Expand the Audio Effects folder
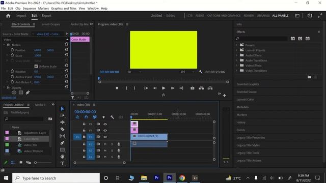This screenshot has height=183, width=326. pos(236,55)
